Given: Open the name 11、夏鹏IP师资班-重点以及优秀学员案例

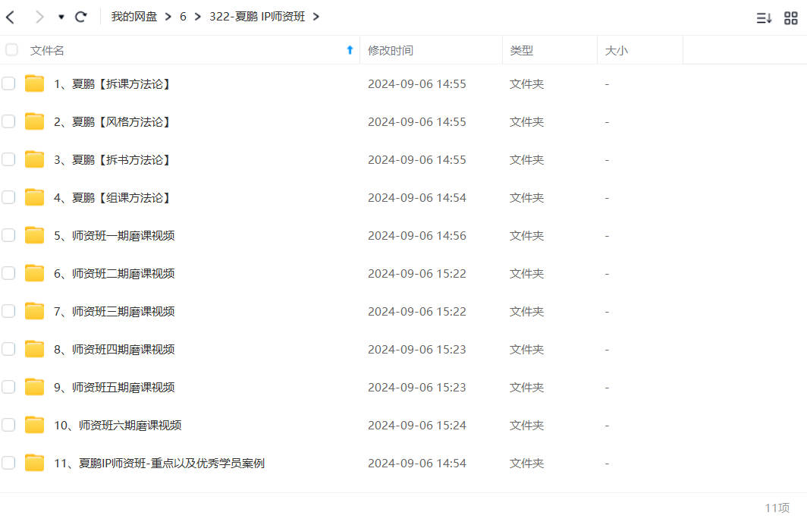Looking at the screenshot, I should [x=159, y=464].
